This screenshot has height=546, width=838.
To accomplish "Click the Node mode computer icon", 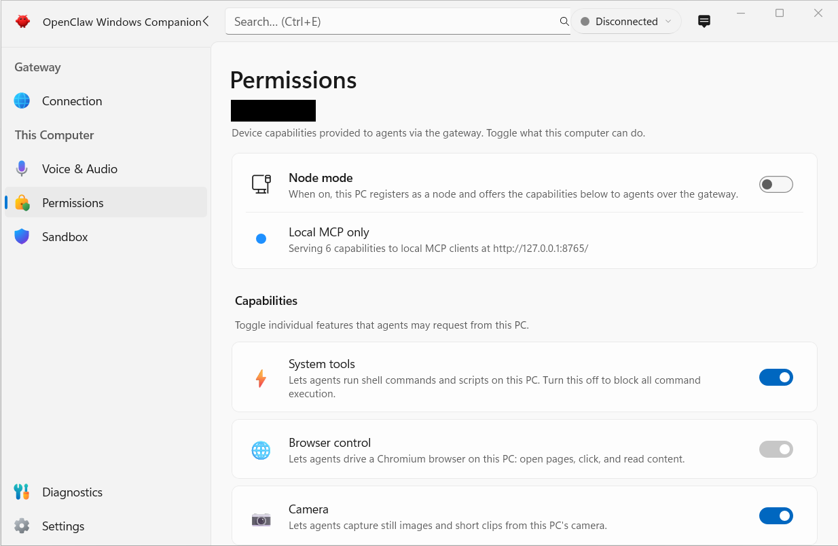I will (261, 184).
